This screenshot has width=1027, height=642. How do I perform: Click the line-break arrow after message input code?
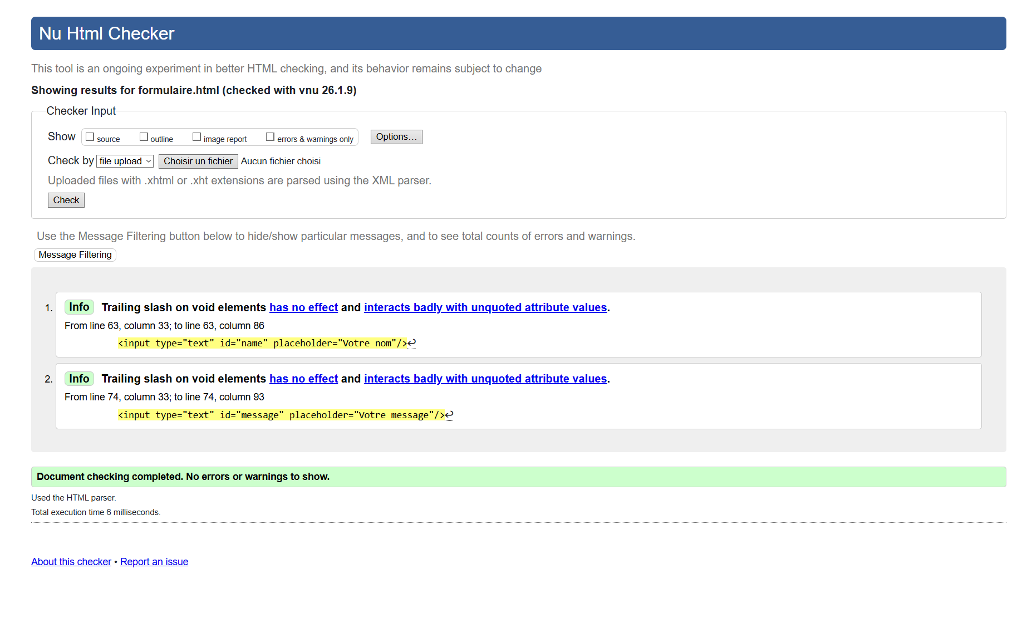449,415
